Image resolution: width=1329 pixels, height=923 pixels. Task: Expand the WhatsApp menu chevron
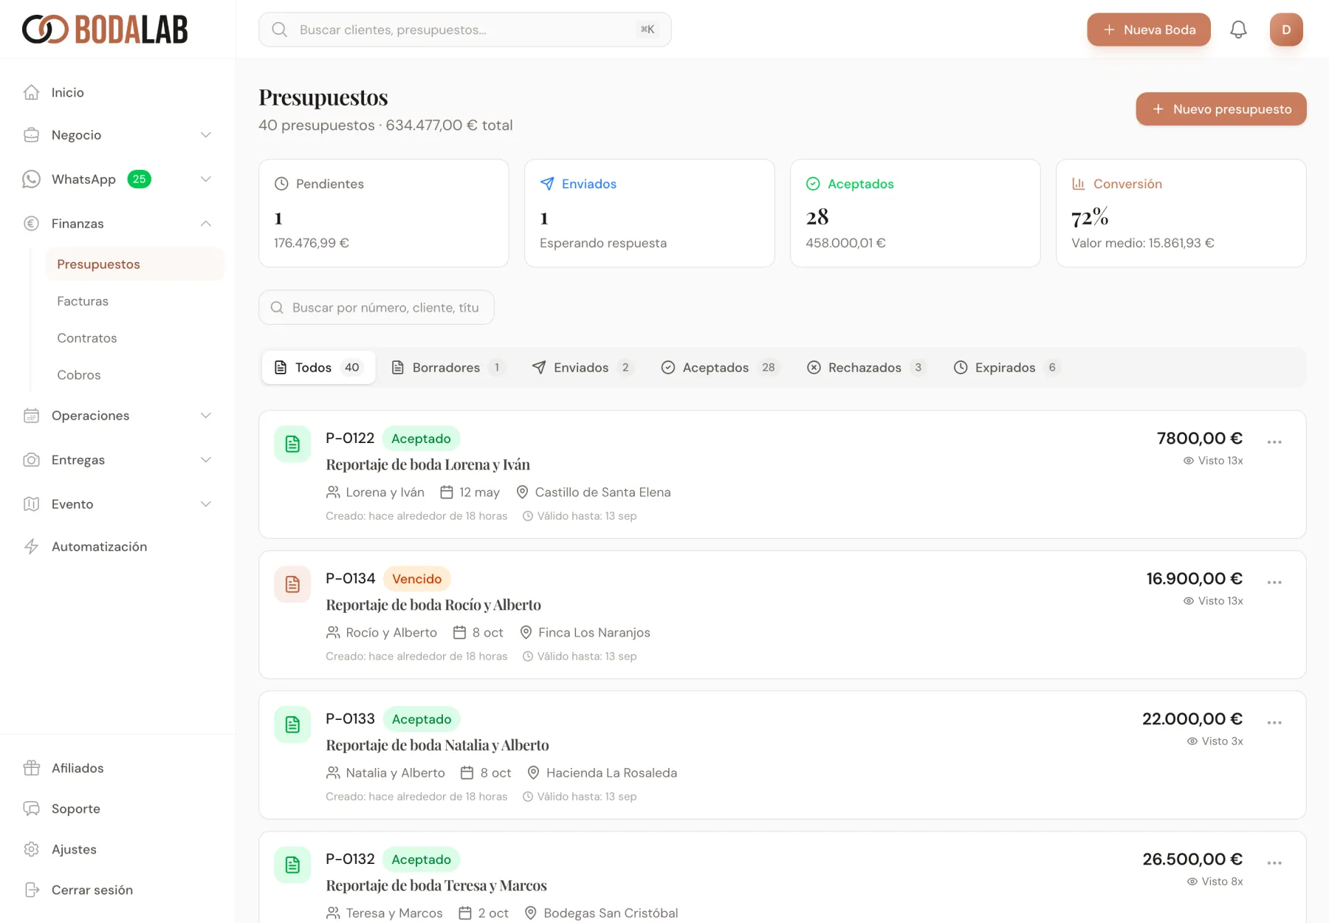[x=206, y=179]
